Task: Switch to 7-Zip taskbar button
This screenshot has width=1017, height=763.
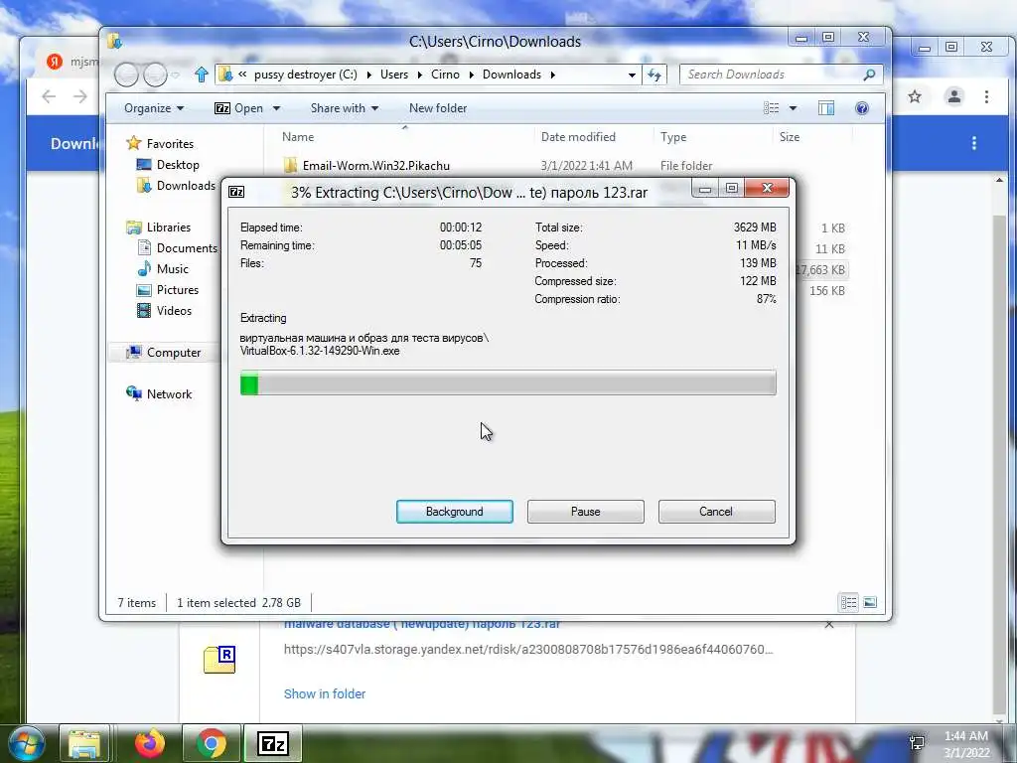Action: click(272, 743)
